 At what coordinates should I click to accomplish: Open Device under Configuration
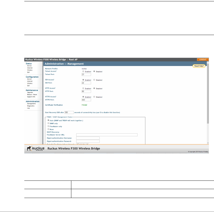point(29,79)
